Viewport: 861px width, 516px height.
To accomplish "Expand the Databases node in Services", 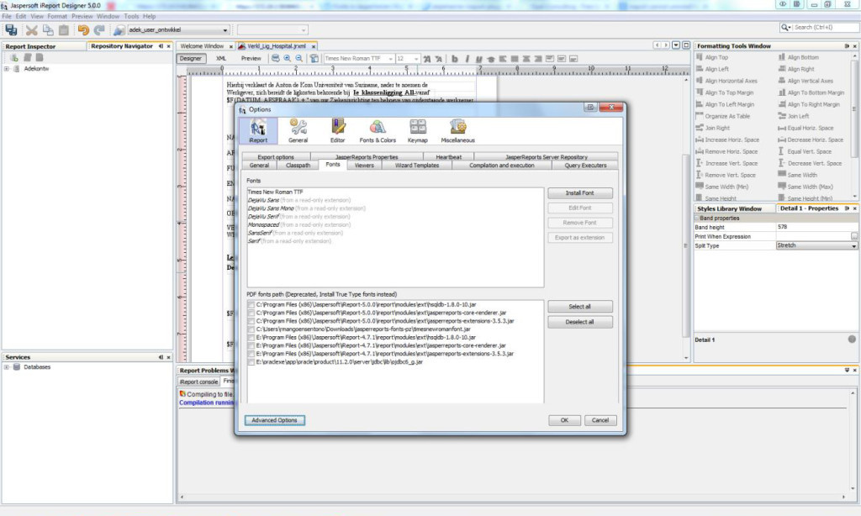I will click(x=7, y=367).
